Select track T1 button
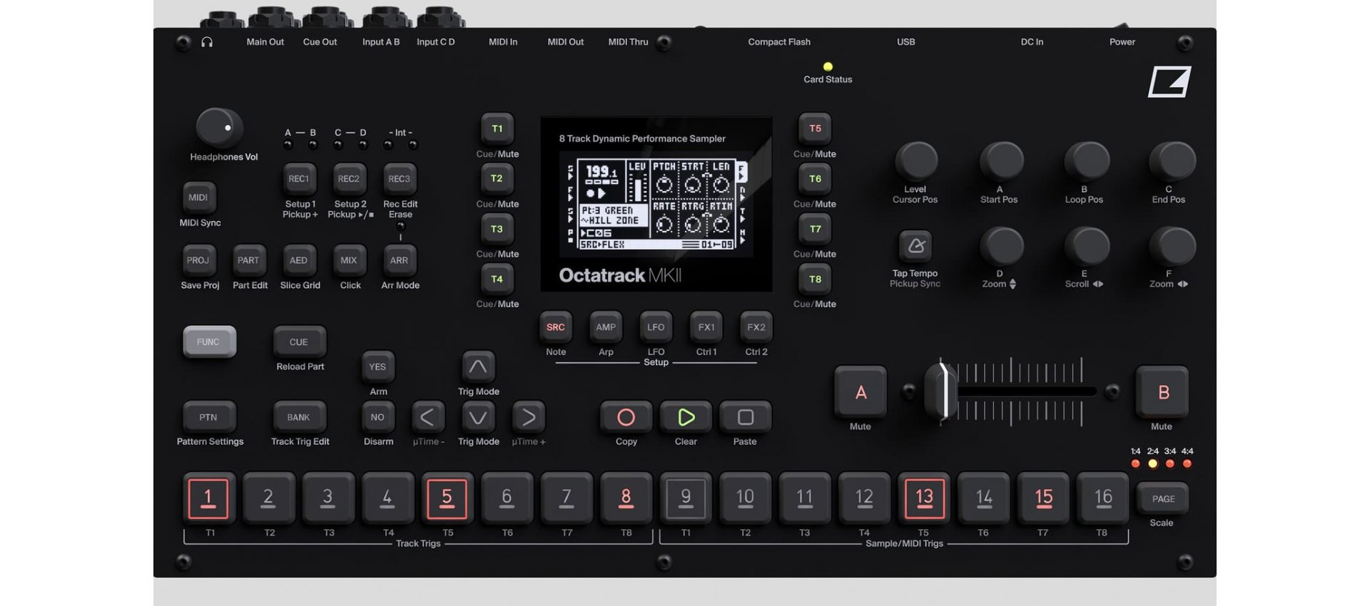1370x606 pixels. (x=497, y=129)
